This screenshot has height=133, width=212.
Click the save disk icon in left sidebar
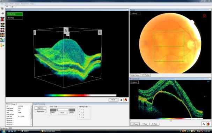coord(2,8)
